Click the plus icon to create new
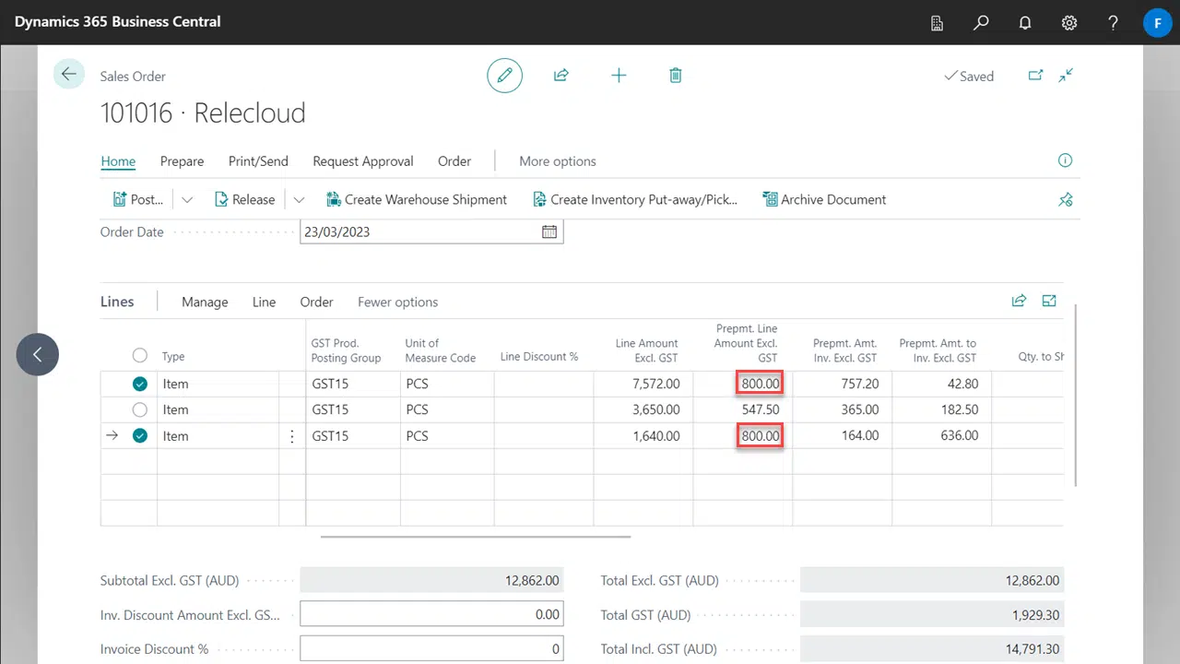 (619, 76)
